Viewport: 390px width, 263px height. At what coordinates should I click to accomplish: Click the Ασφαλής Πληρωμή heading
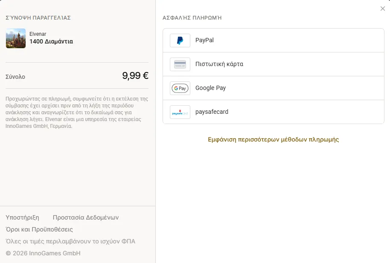click(x=192, y=17)
